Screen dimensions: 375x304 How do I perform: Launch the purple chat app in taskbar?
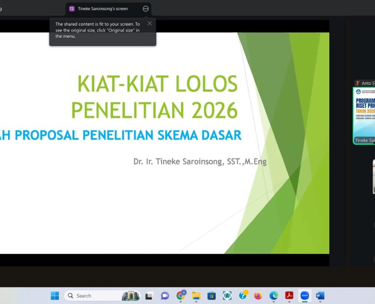(165, 296)
